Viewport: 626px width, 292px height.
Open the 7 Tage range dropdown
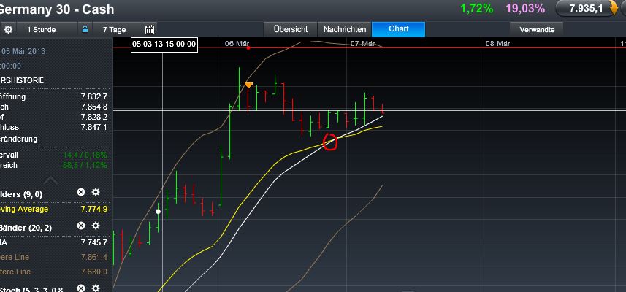114,29
